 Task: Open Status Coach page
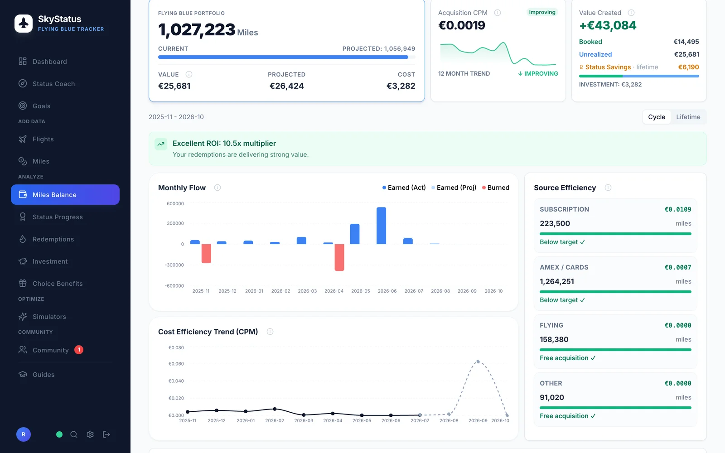click(x=65, y=83)
